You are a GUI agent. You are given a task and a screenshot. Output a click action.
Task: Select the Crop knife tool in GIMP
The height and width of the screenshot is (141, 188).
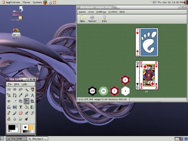point(15,101)
